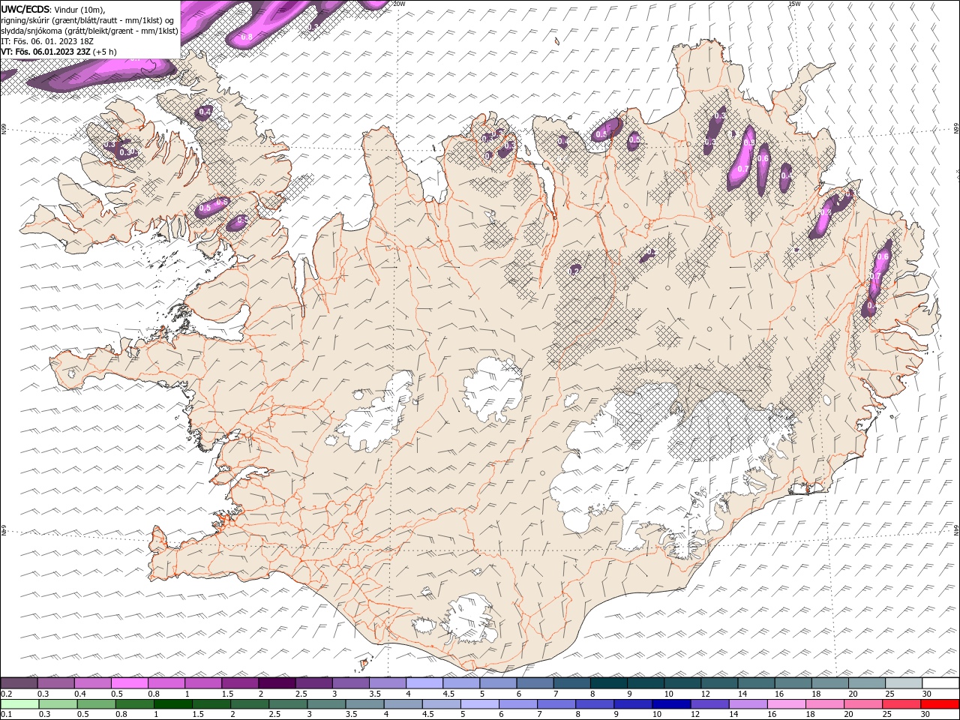Pick the light lavender swatch labeled 4 in upper legend
960x720 pixels.
tap(424, 683)
